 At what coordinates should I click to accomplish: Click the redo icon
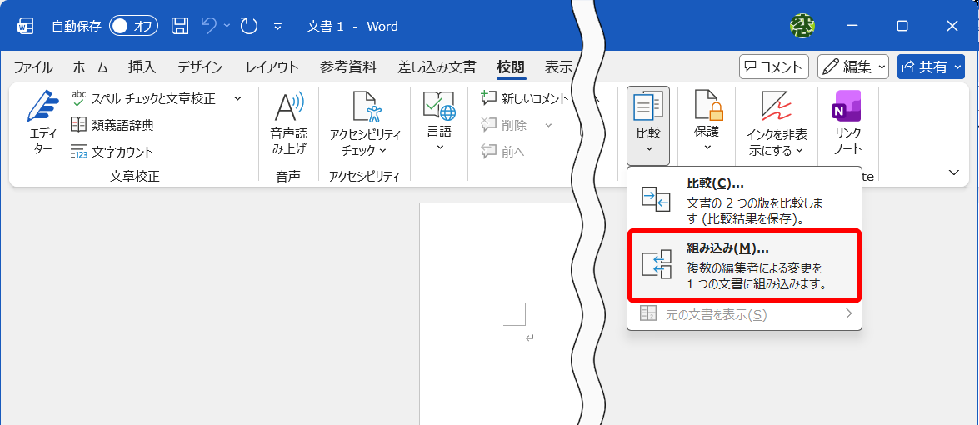click(249, 26)
